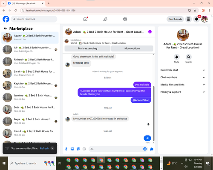Mute the Adam conversation
213x170 pixels.
pos(176,57)
